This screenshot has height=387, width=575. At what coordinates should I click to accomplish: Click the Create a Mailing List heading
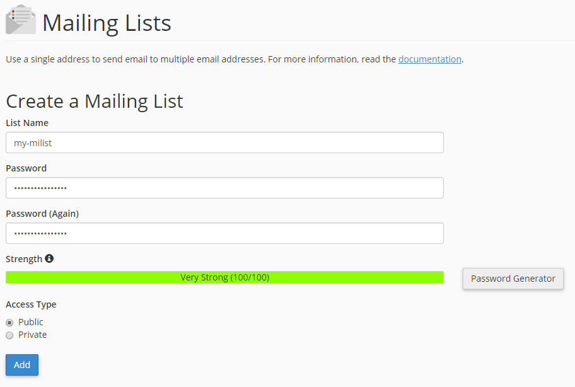click(94, 101)
